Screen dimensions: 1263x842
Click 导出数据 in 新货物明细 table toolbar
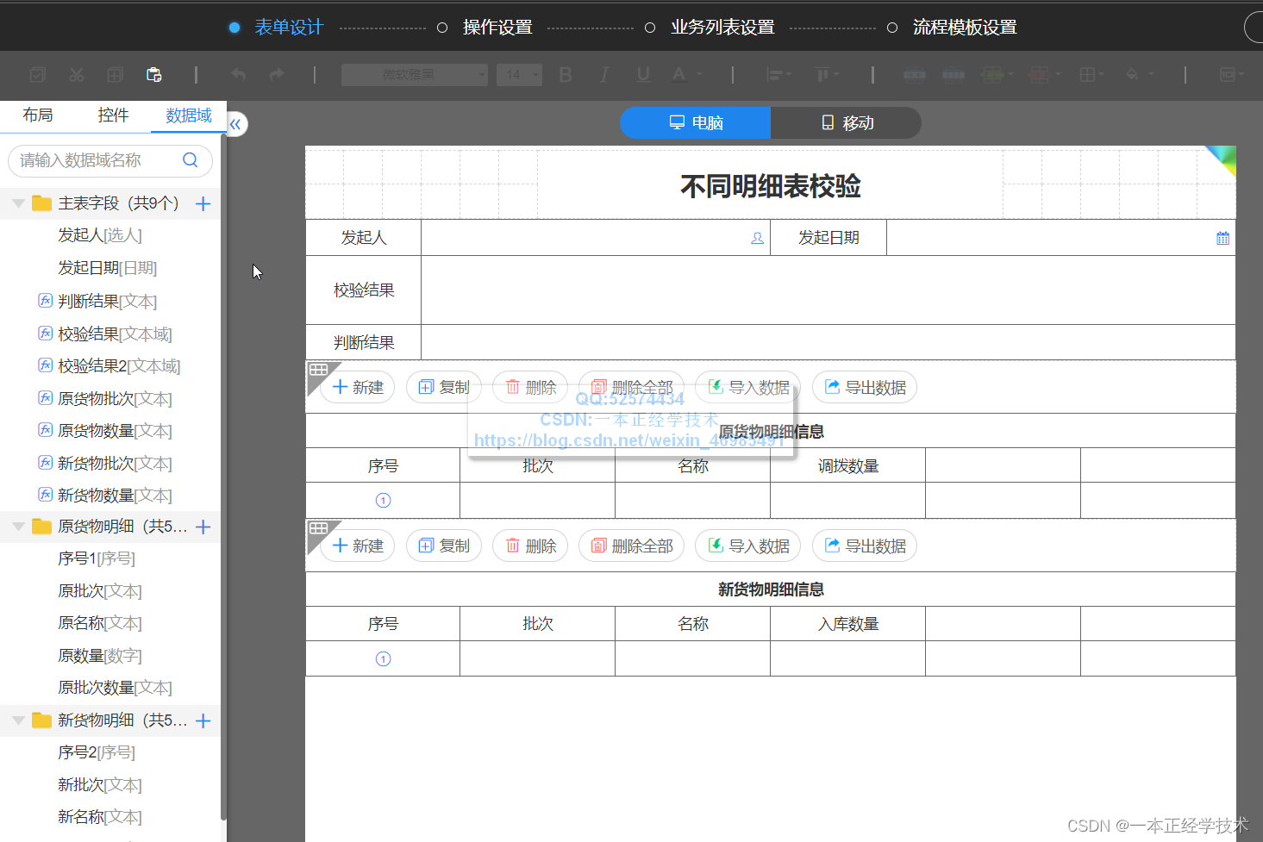click(865, 546)
